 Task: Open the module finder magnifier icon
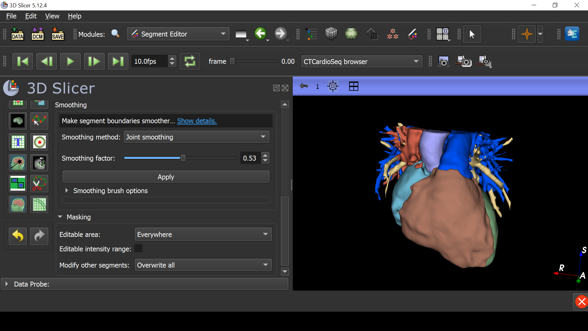coord(115,33)
